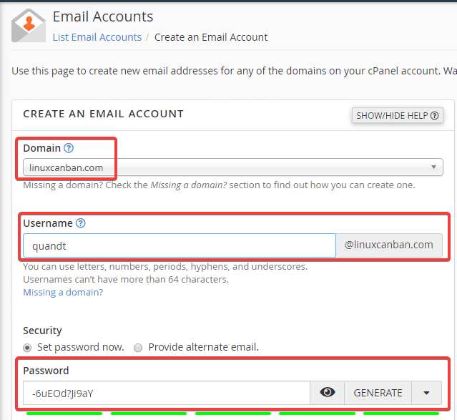Open the Domain dropdown linuxcanban.com
The image size is (457, 420).
pos(232,167)
